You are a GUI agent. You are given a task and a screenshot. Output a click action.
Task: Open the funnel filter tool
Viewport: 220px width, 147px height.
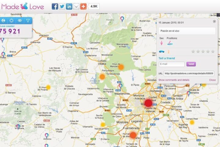click(x=28, y=21)
